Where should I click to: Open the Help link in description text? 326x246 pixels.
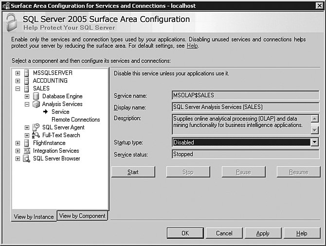(x=192, y=46)
